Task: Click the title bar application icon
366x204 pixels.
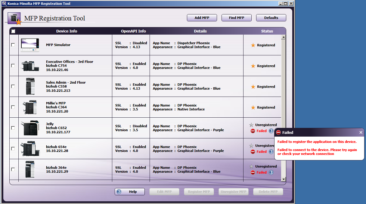Action: point(4,4)
